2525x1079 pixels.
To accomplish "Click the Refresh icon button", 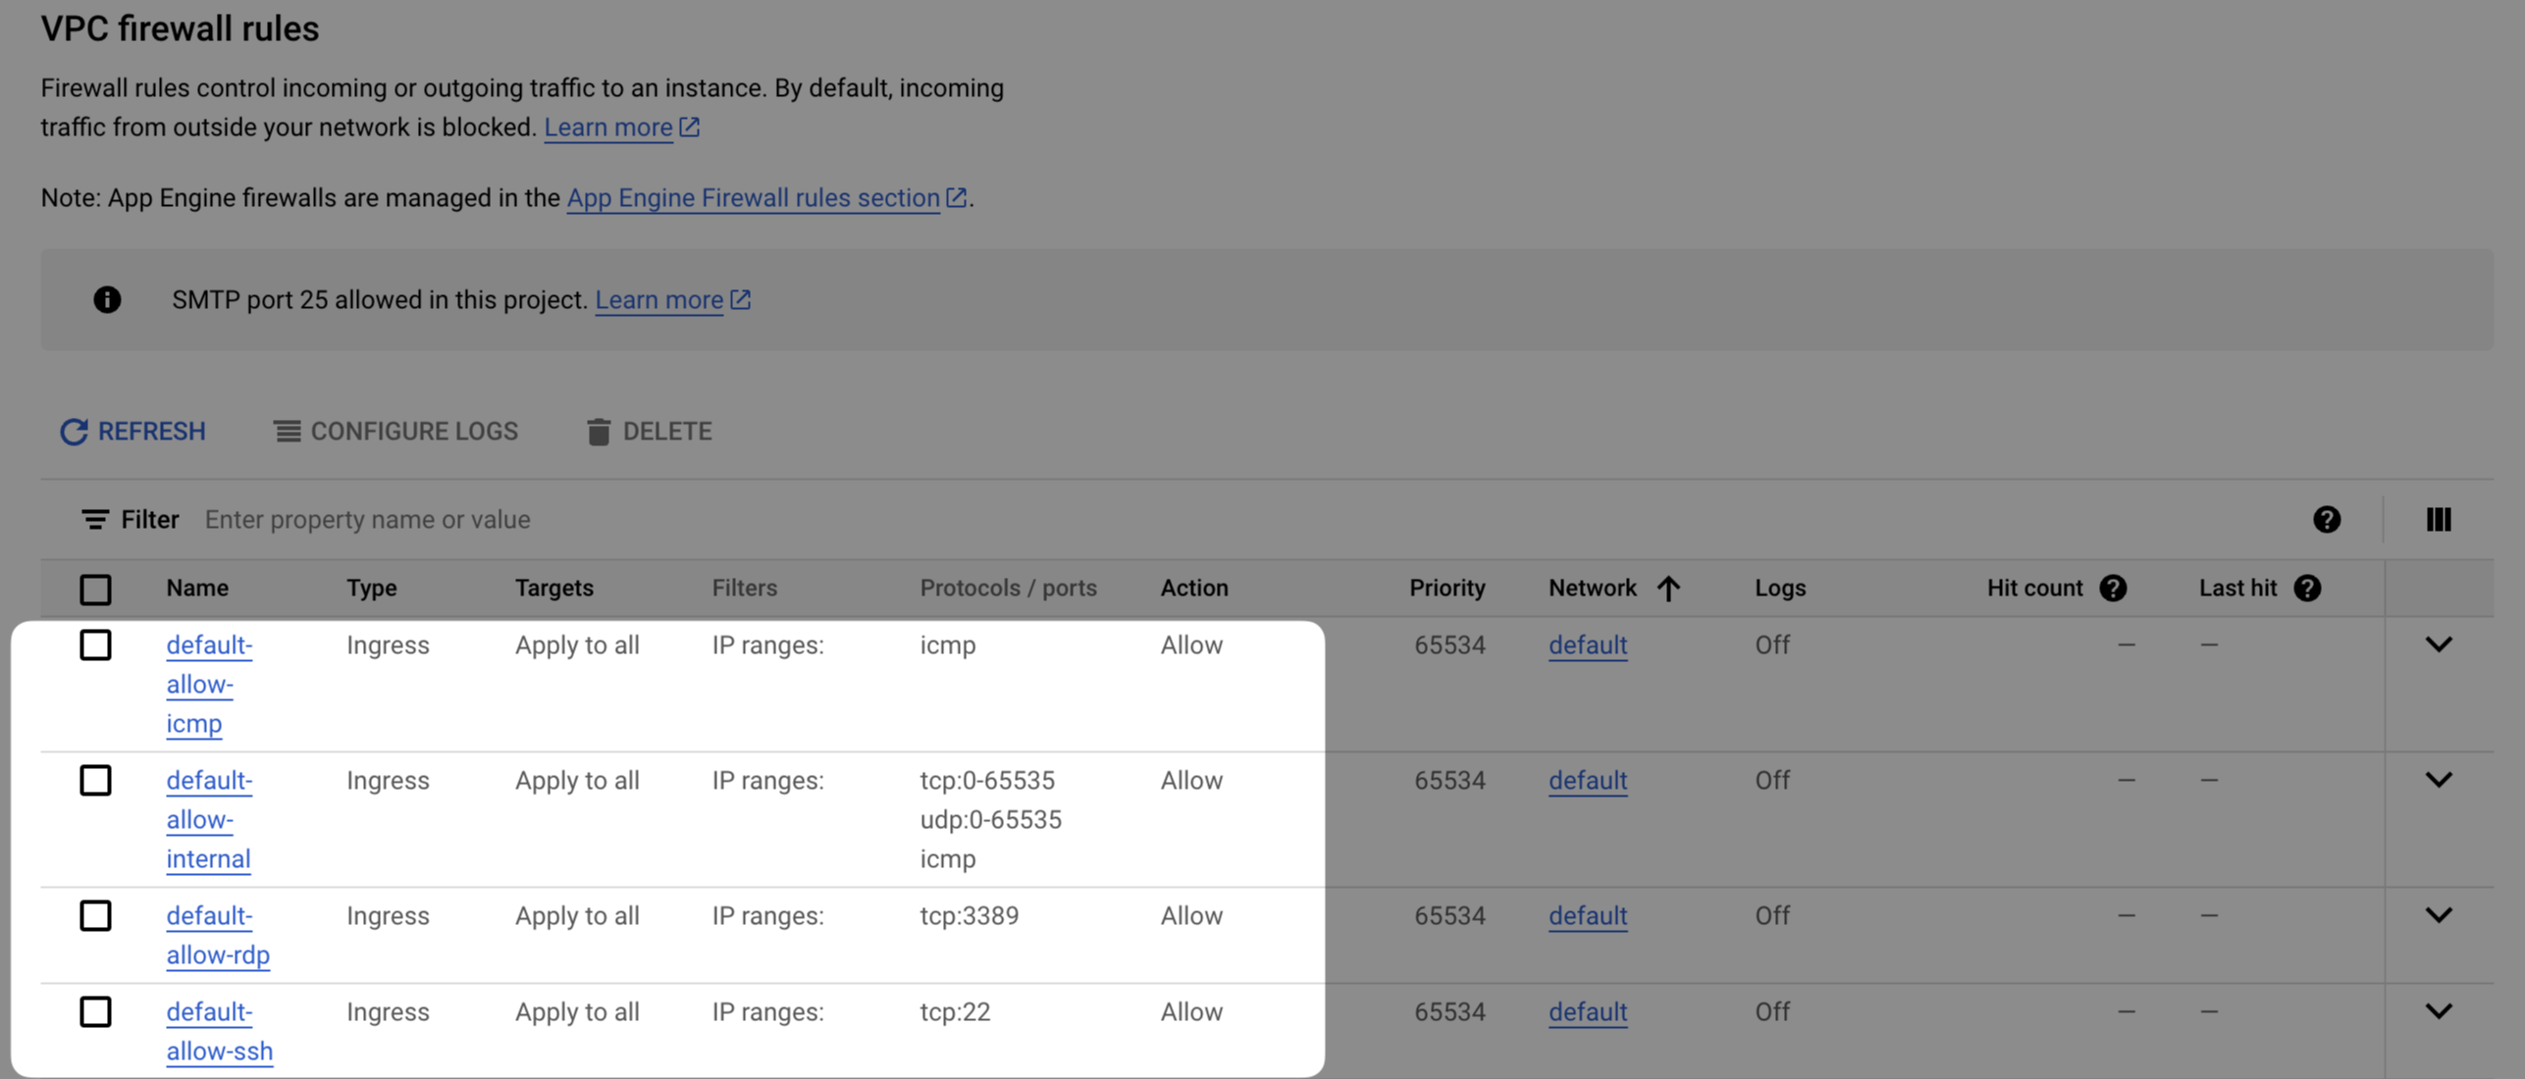I will point(75,432).
